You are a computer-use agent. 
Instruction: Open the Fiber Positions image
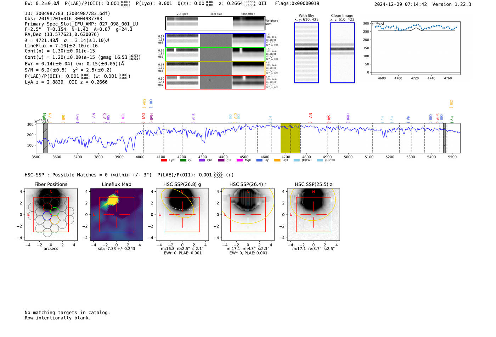[51, 215]
